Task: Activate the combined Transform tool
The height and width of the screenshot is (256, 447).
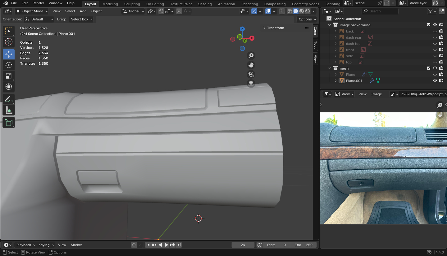Action: [9, 87]
